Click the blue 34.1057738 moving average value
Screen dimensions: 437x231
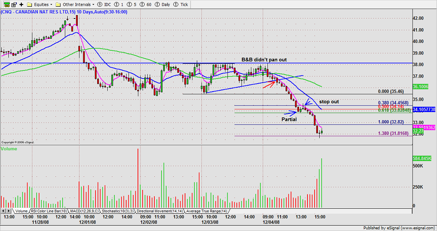click(x=424, y=110)
